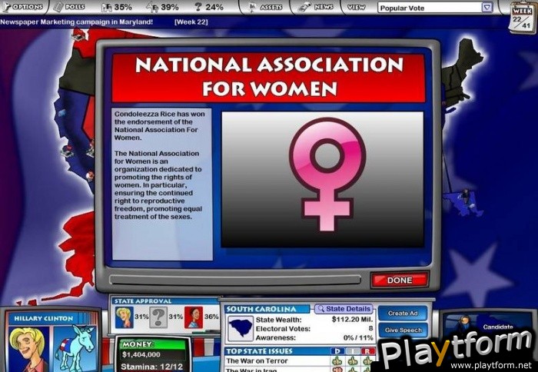Click the Week 22/41 calendar icon
Viewport: 538px width, 372px height.
click(522, 18)
